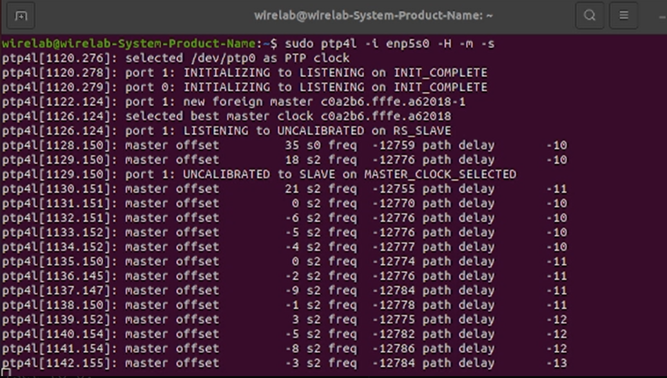Click 'UNCALIBRATED to SLAVE on MASTER_CLOCK_SELECTED' line
667x378 pixels.
[259, 174]
